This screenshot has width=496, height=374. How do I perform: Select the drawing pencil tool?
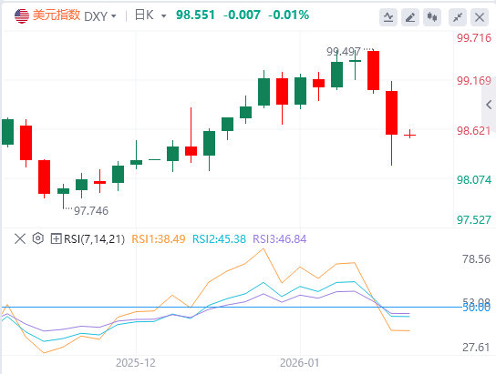(x=410, y=16)
